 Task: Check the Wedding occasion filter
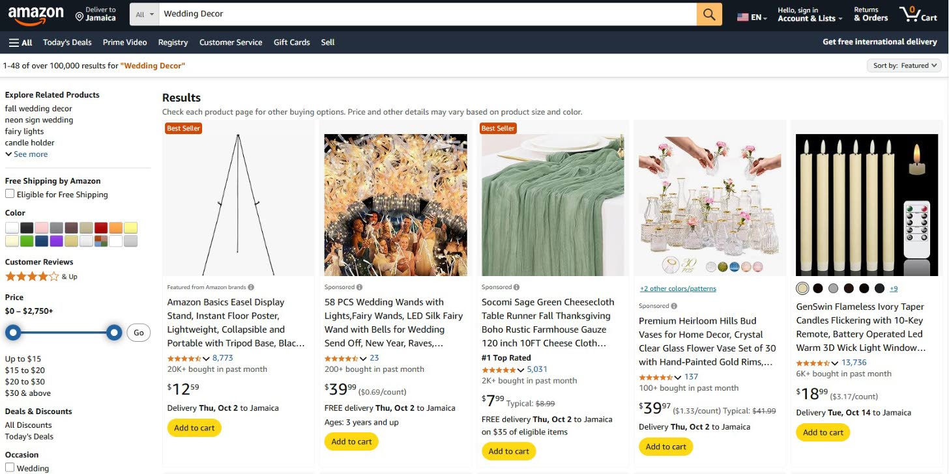tap(10, 467)
